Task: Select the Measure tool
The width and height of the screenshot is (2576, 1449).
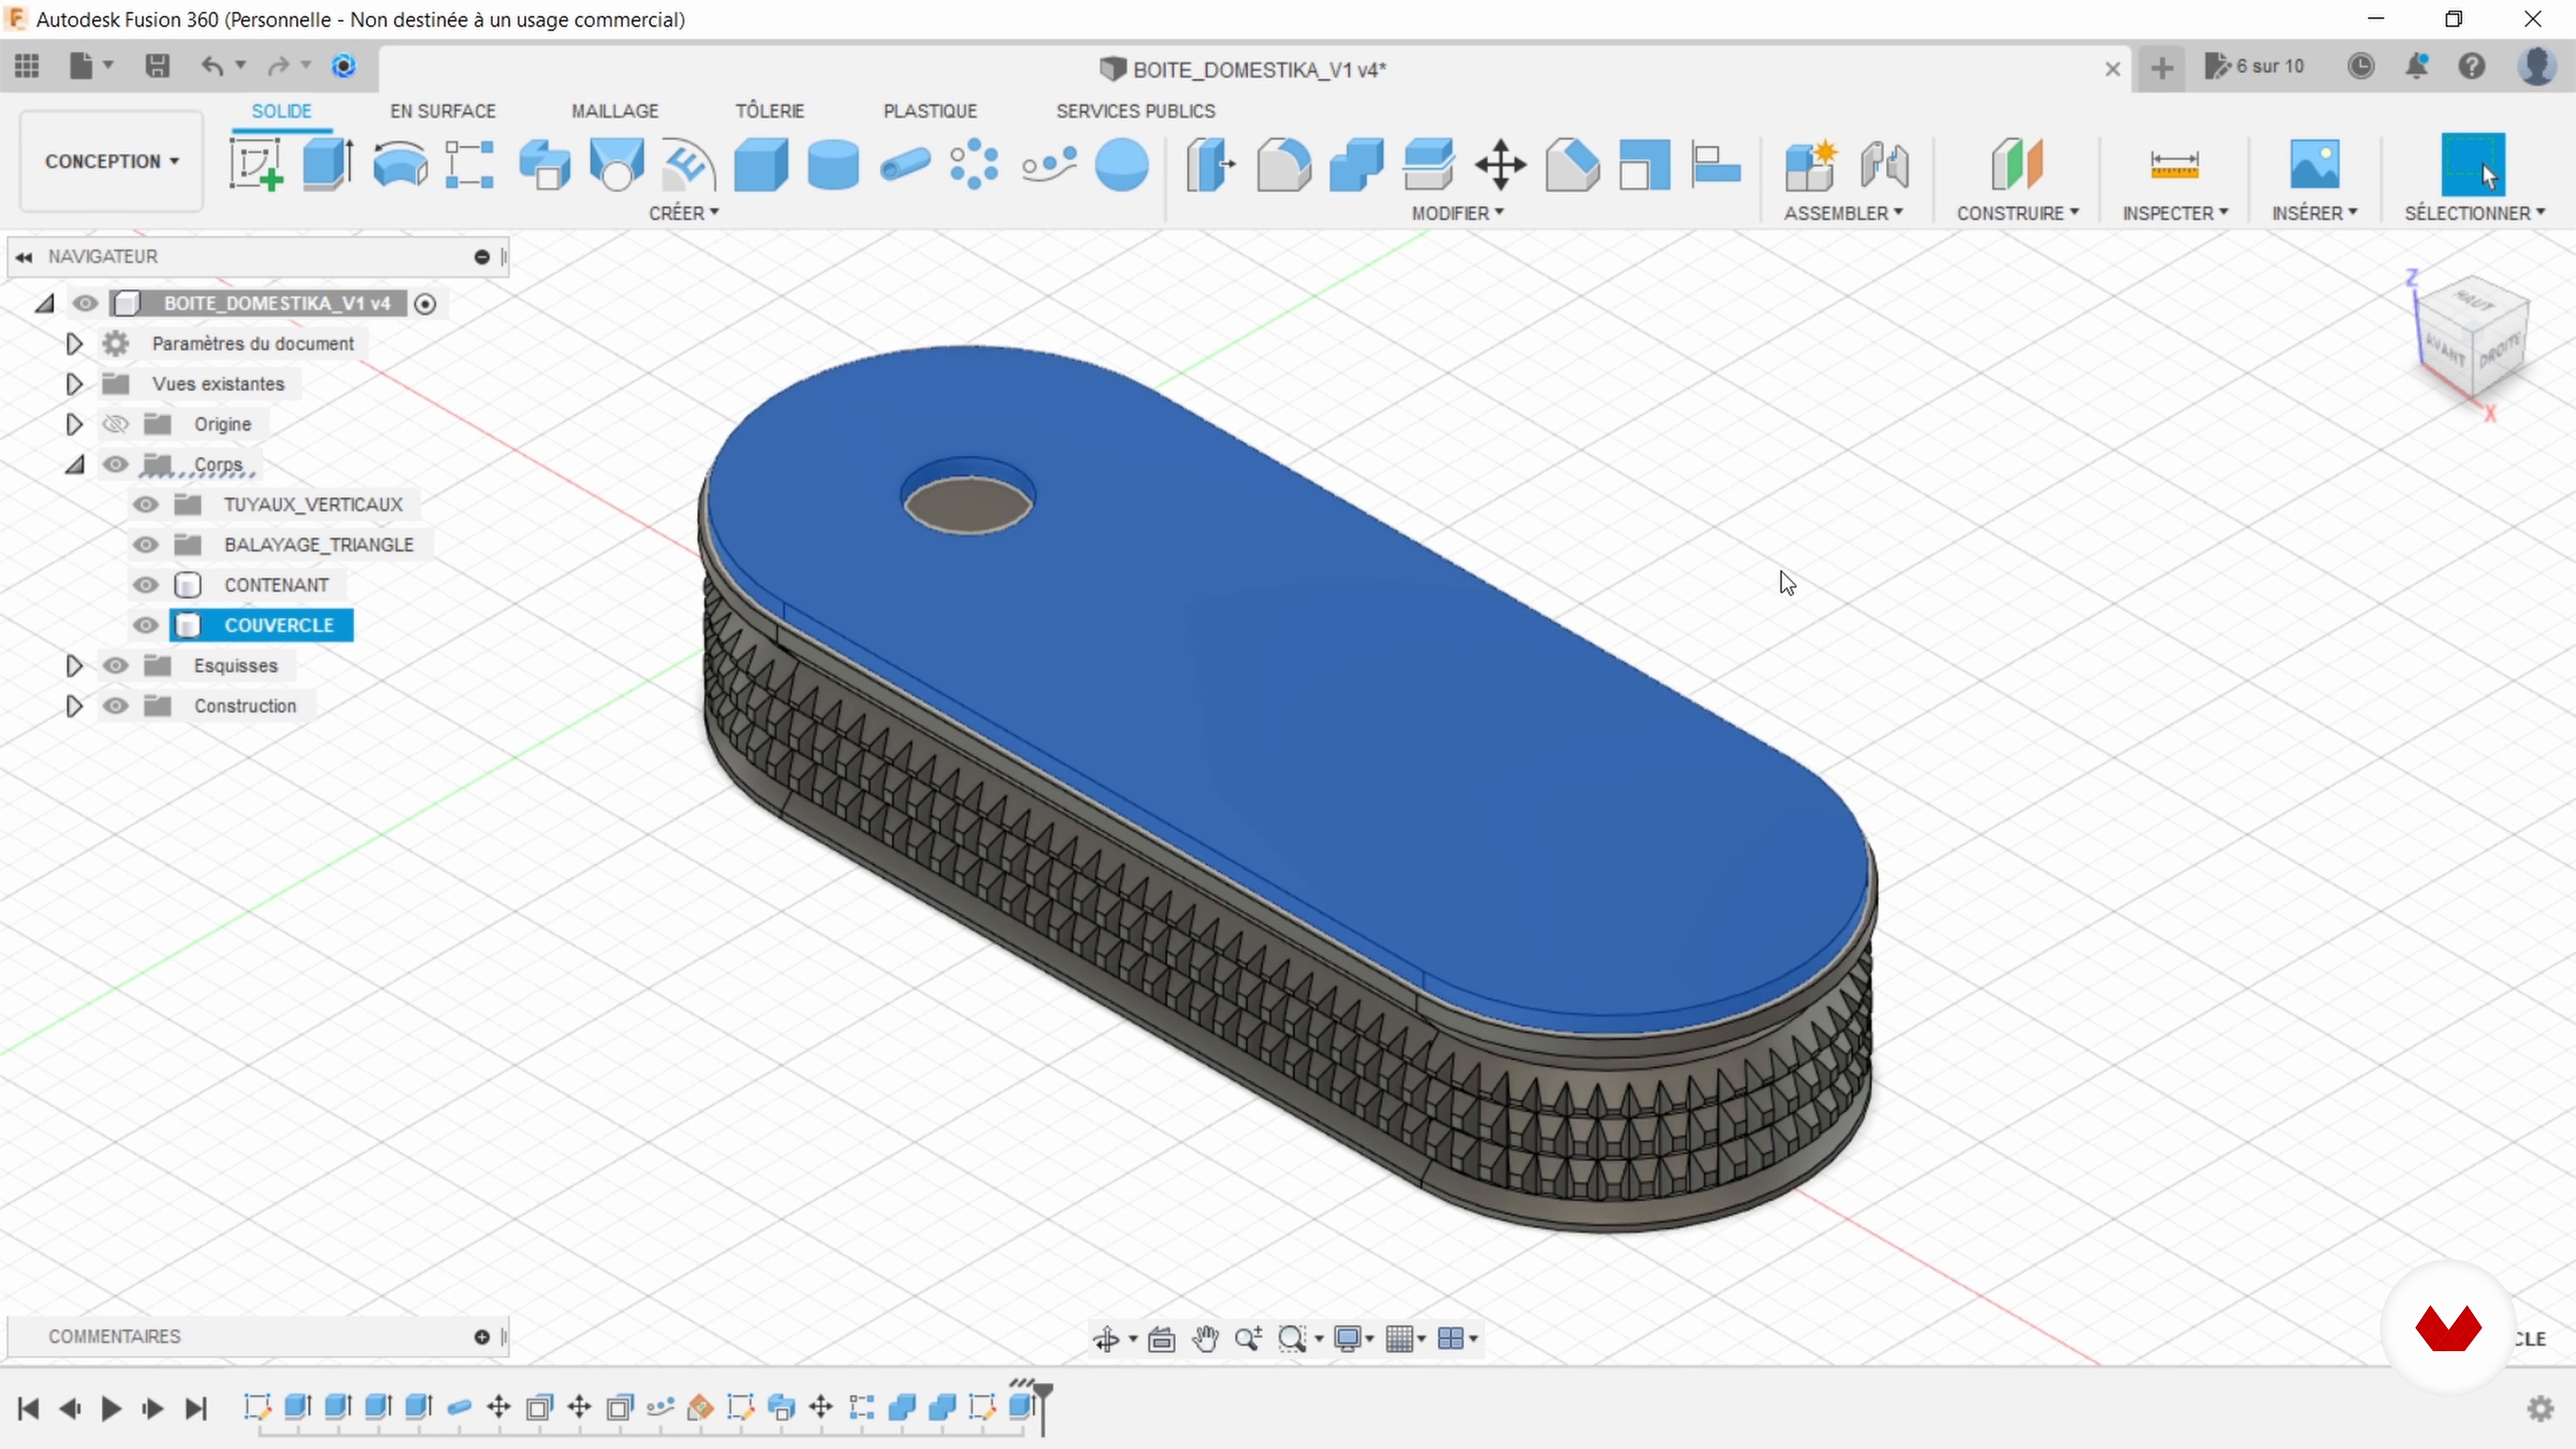Action: coord(2174,164)
